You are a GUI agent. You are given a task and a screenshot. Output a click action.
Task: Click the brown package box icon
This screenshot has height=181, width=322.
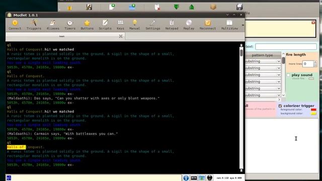pyautogui.click(x=213, y=7)
